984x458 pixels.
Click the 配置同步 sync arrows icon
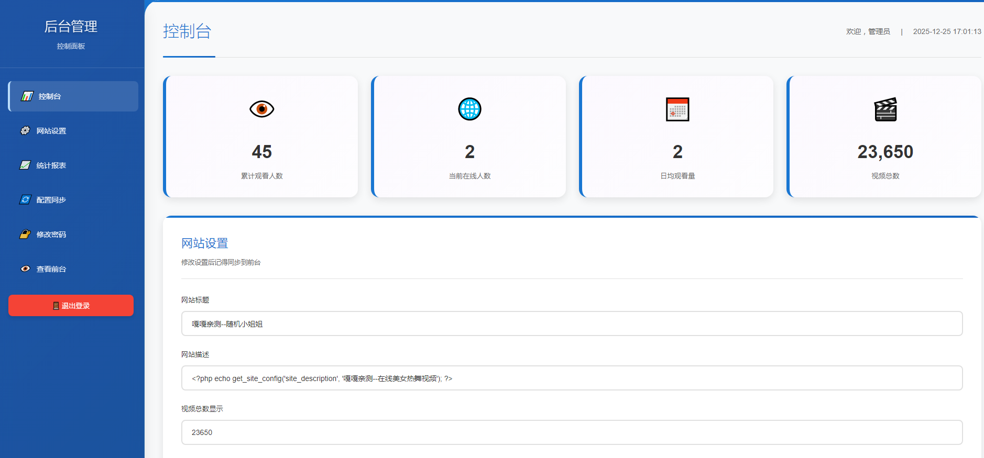click(25, 200)
